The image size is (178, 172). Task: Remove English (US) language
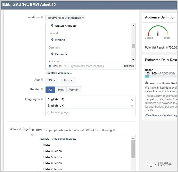coord(132,100)
